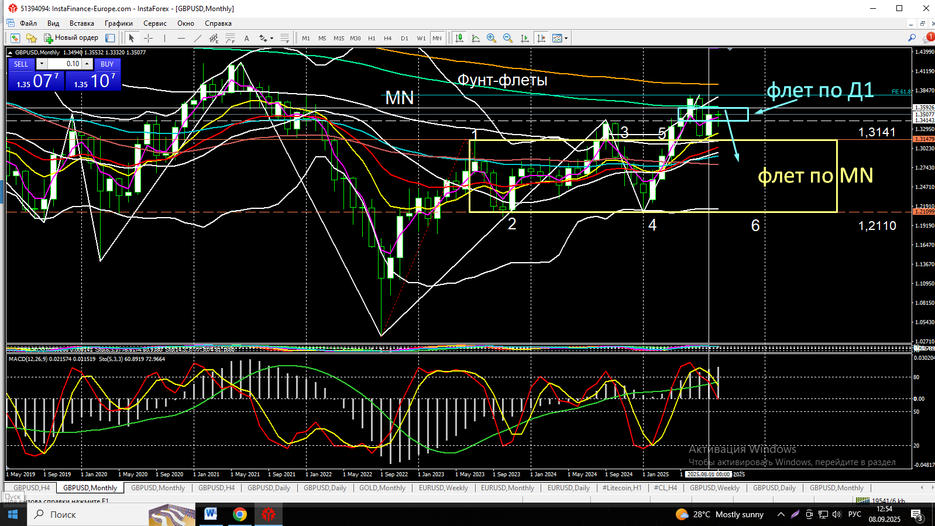Open the Windows Start menu
Image resolution: width=935 pixels, height=526 pixels.
(13, 514)
